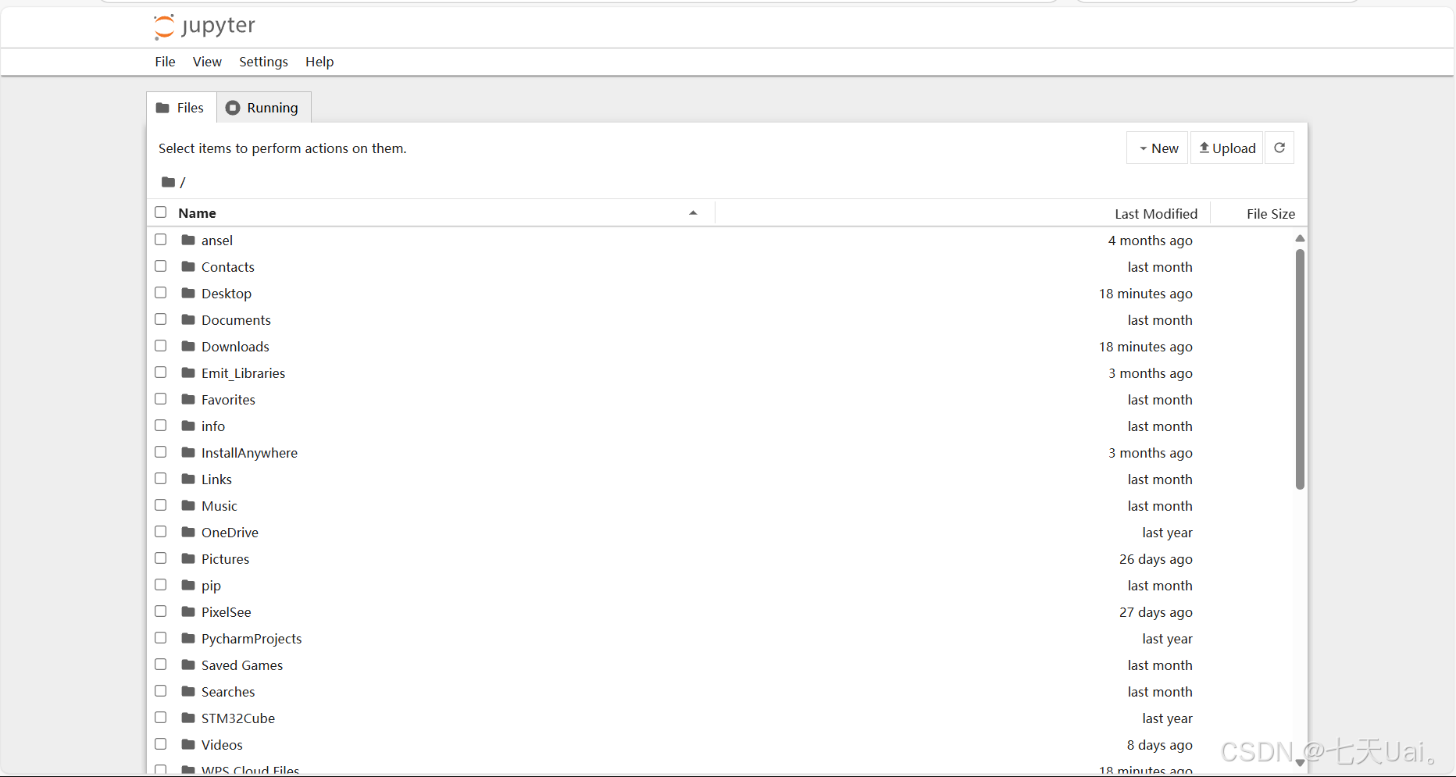Click the pip folder icon

click(188, 585)
